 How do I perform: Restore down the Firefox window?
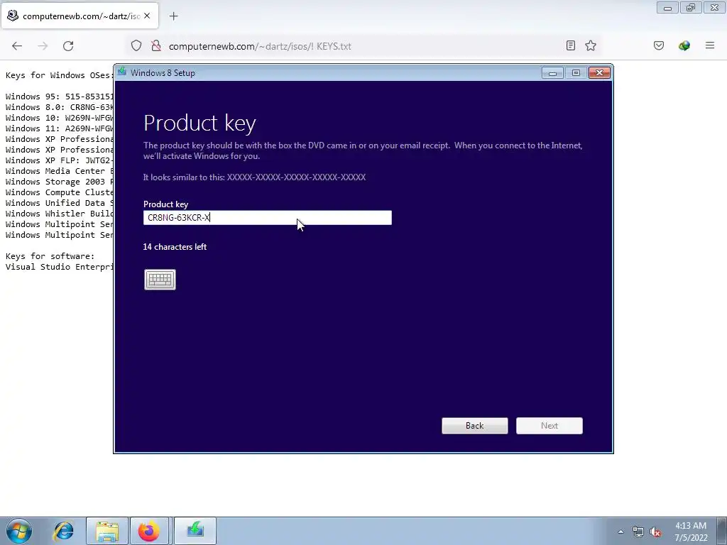coord(691,7)
